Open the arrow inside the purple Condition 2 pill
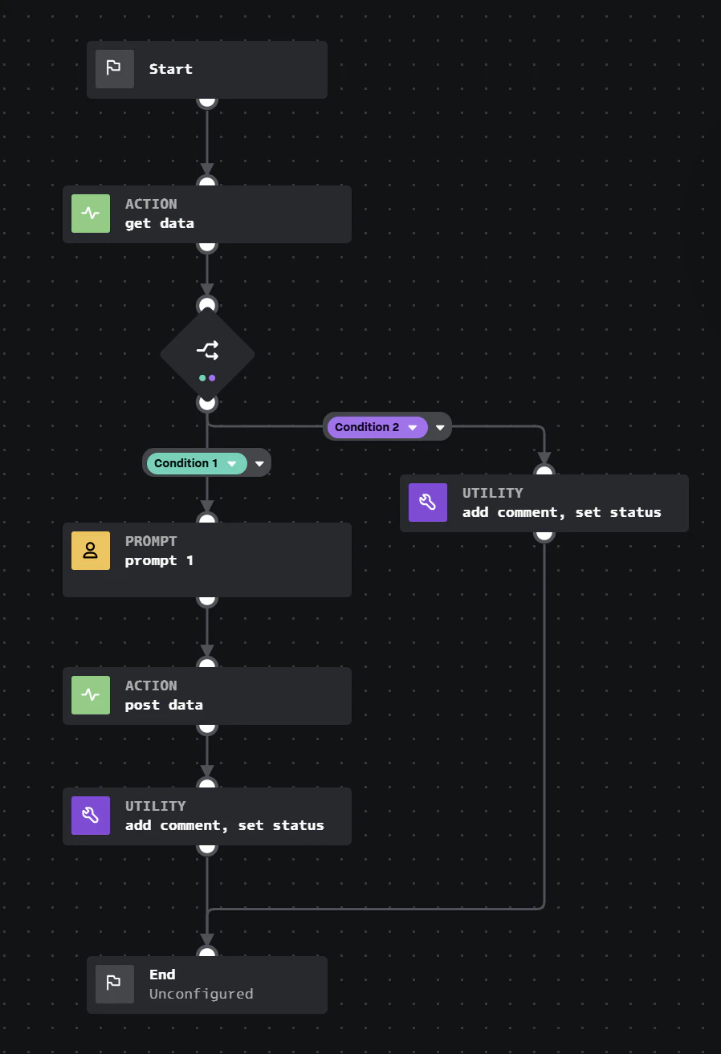Screen dimensions: 721x1054 (413, 427)
